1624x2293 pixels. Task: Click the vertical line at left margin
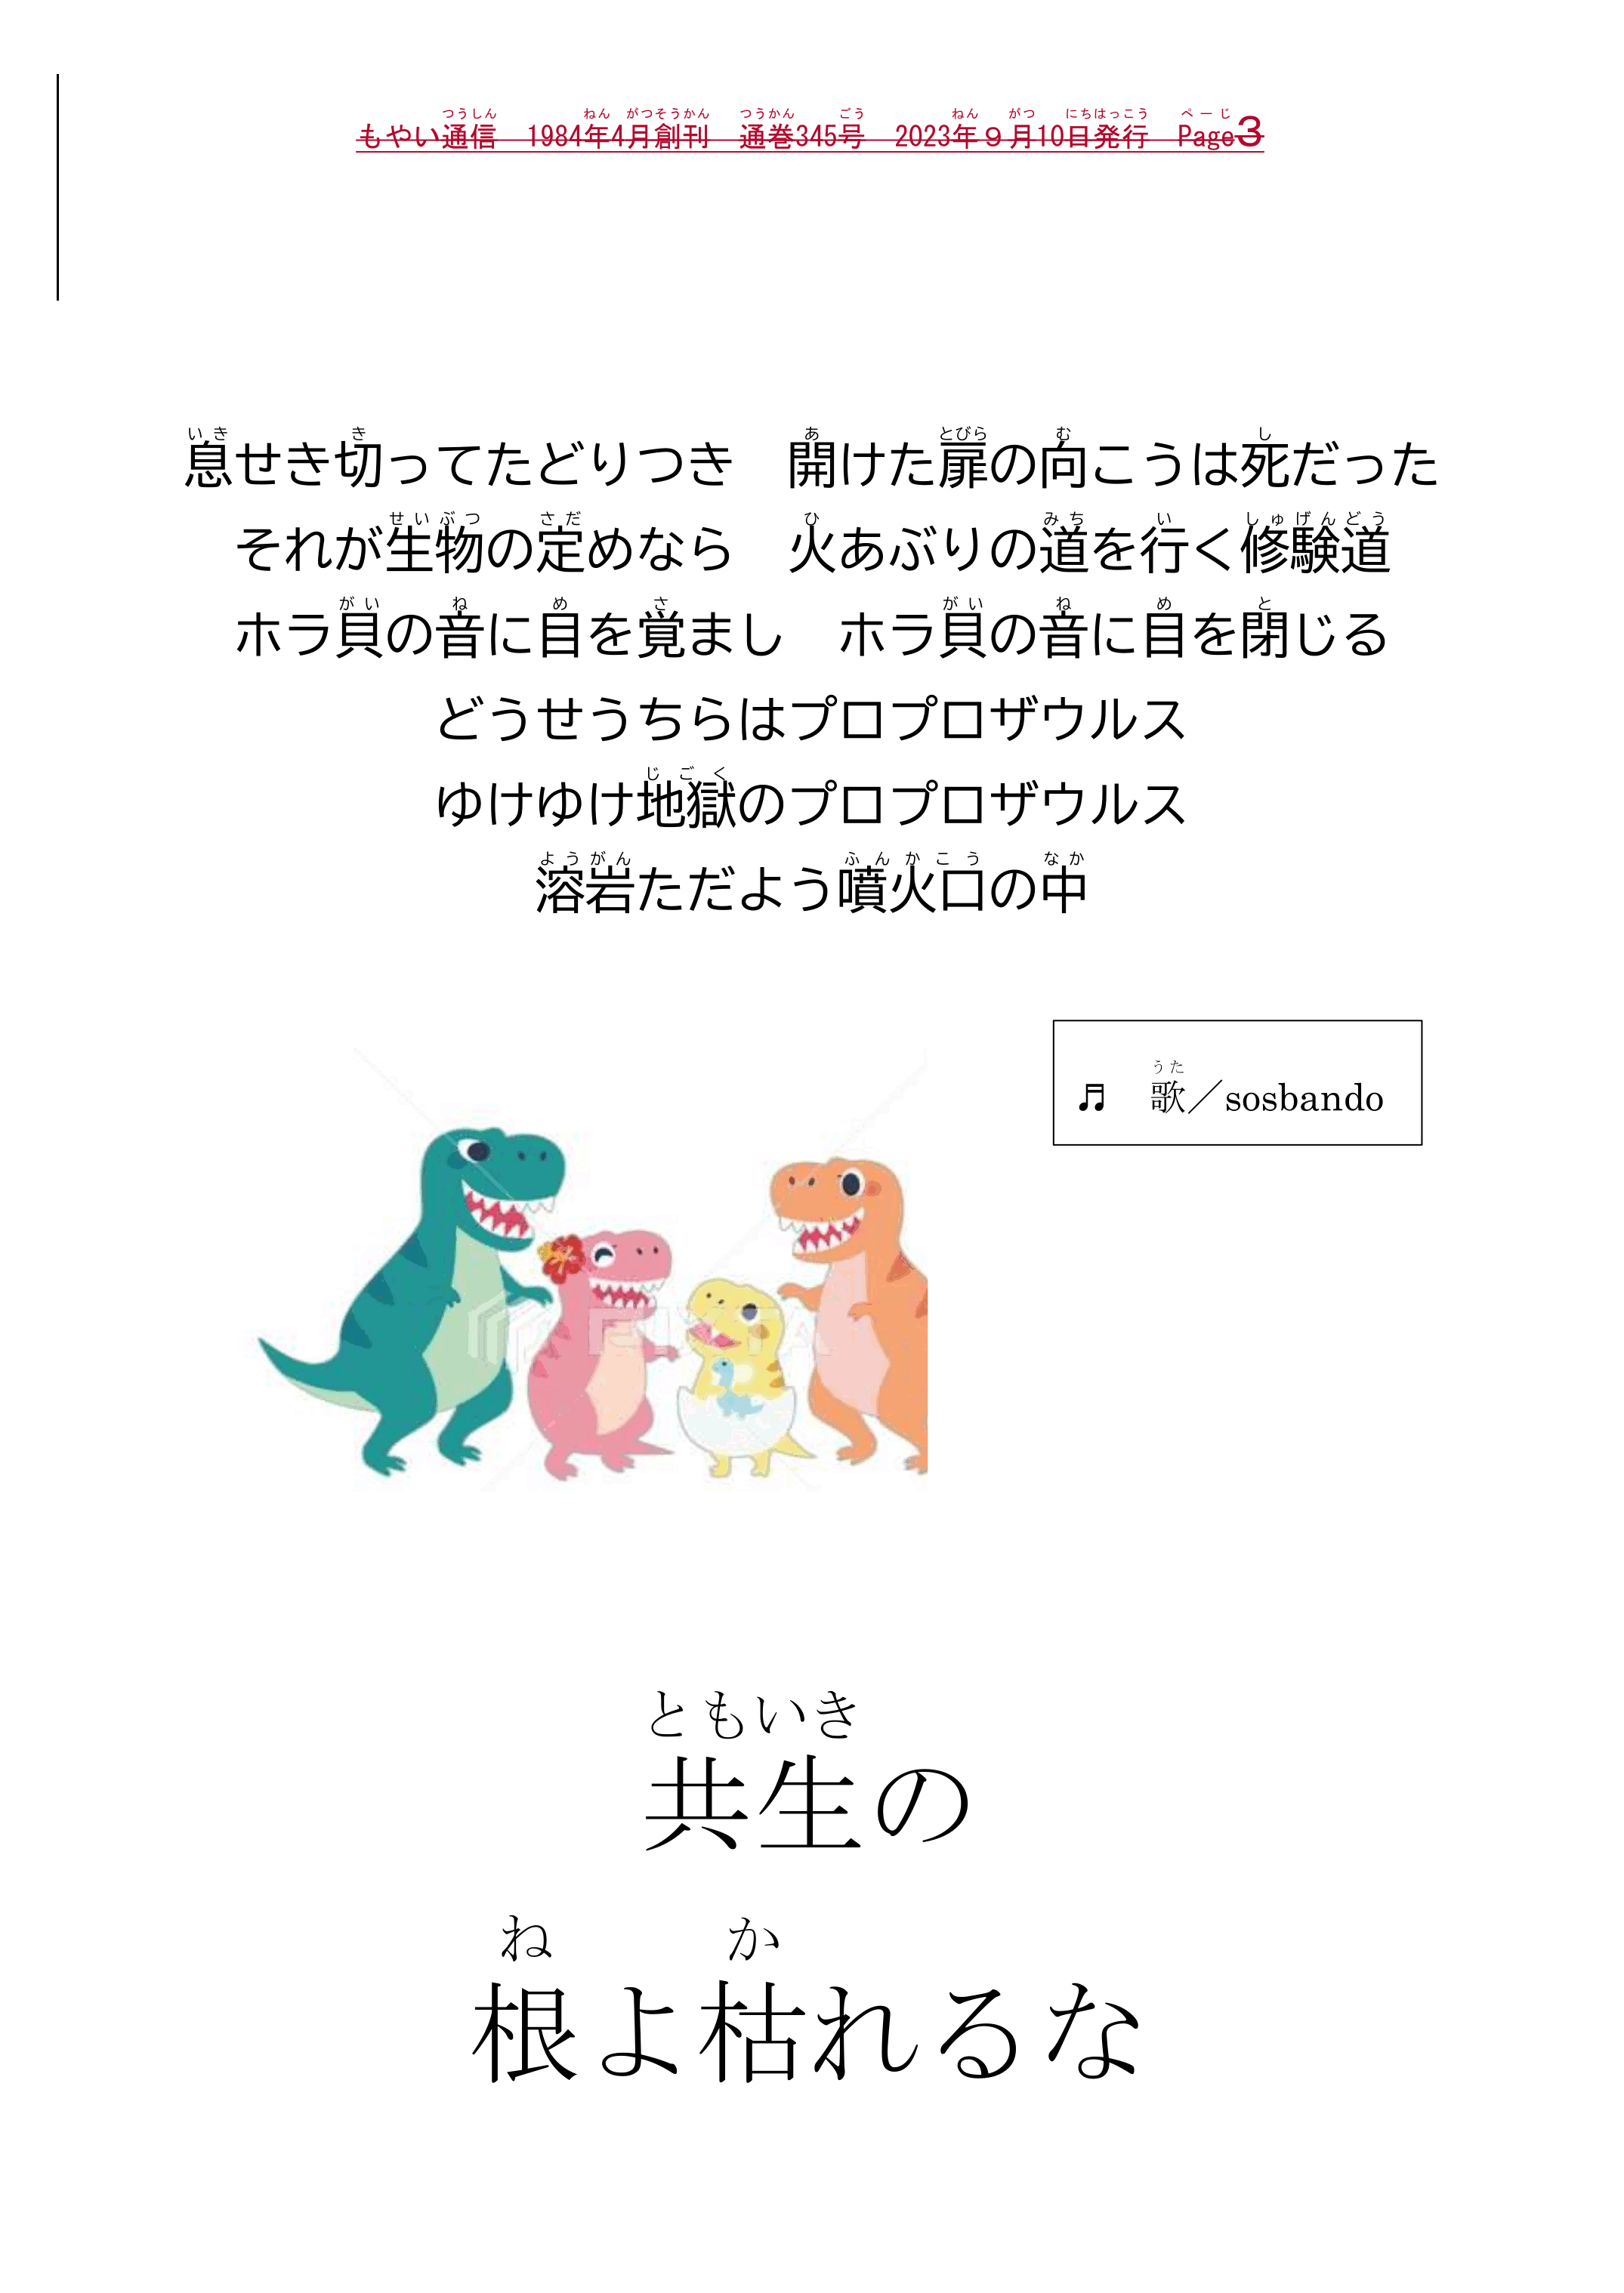click(x=58, y=187)
